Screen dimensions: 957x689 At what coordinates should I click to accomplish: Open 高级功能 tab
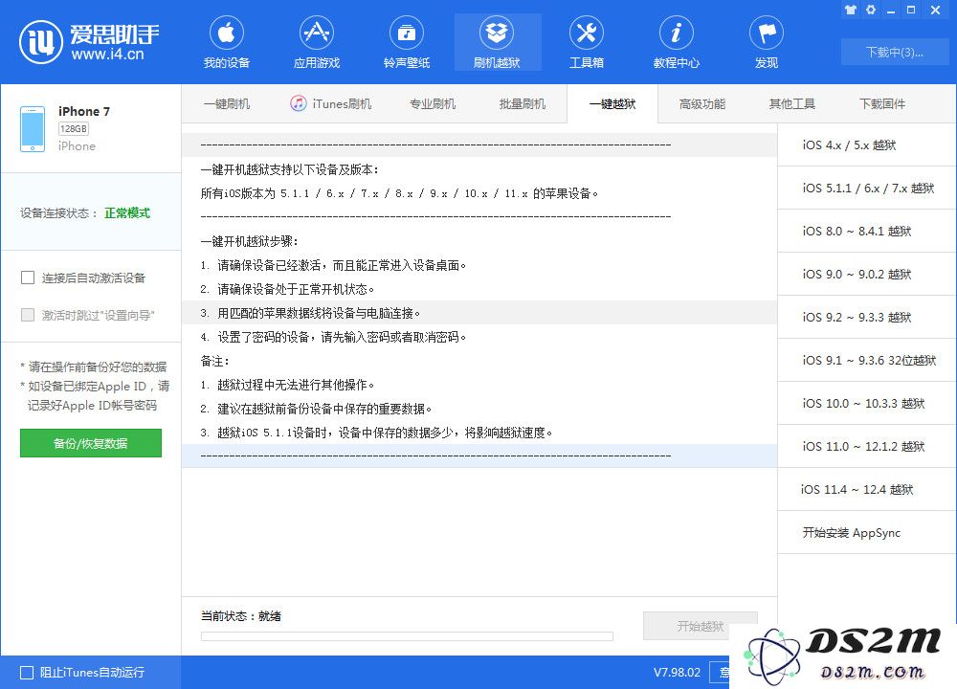pyautogui.click(x=702, y=103)
